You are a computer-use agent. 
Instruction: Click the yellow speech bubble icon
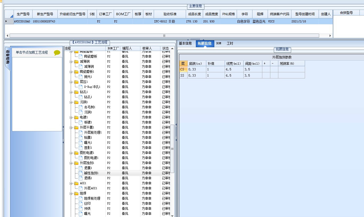tap(57, 53)
